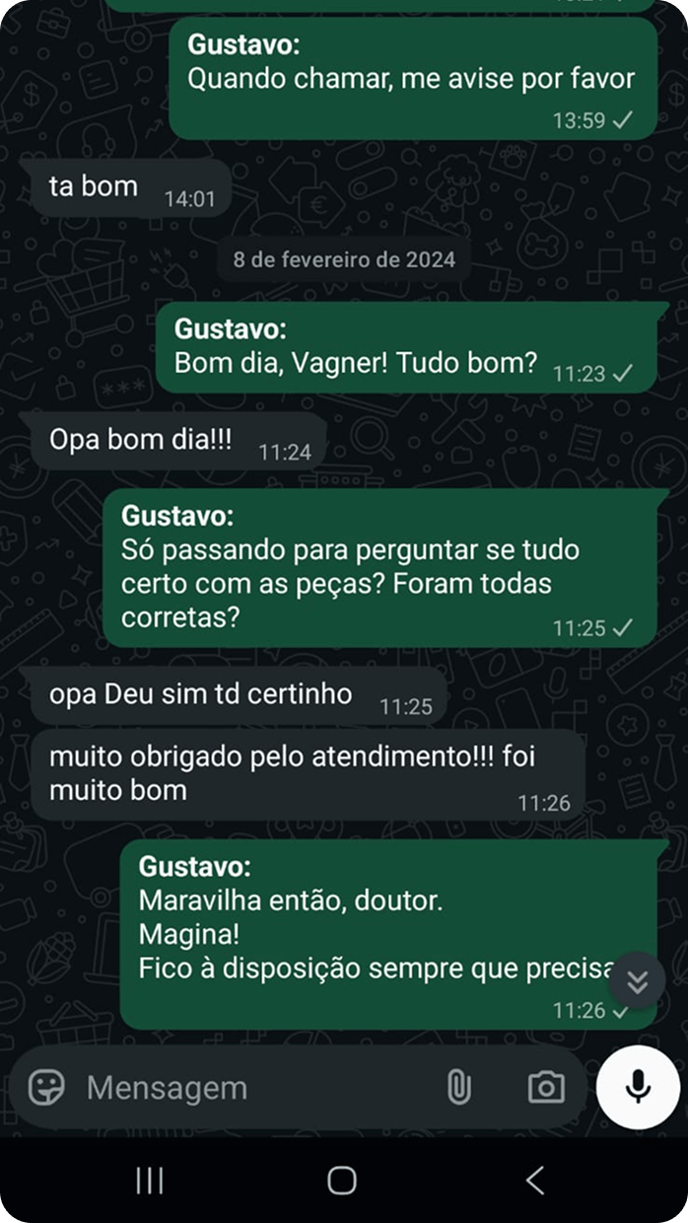Tap the Gustavo name on the 13:59 message
The width and height of the screenshot is (688, 1223).
(x=244, y=44)
